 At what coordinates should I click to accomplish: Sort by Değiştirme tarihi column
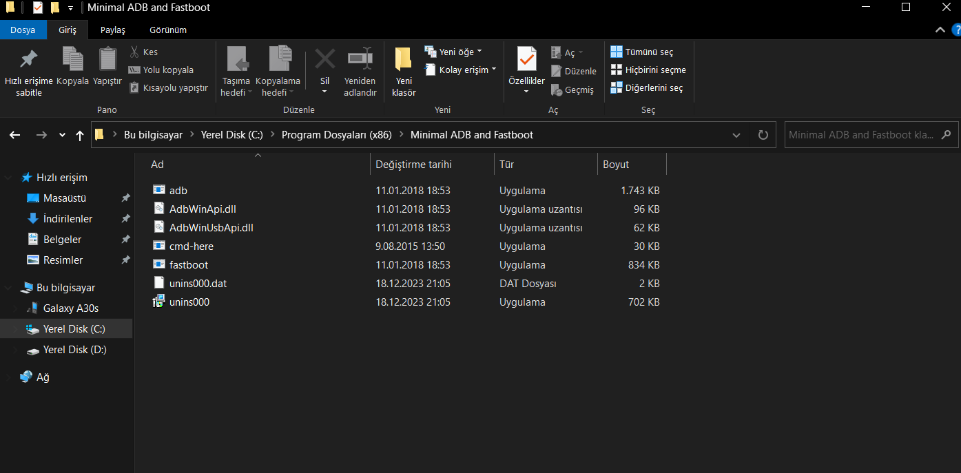point(432,165)
